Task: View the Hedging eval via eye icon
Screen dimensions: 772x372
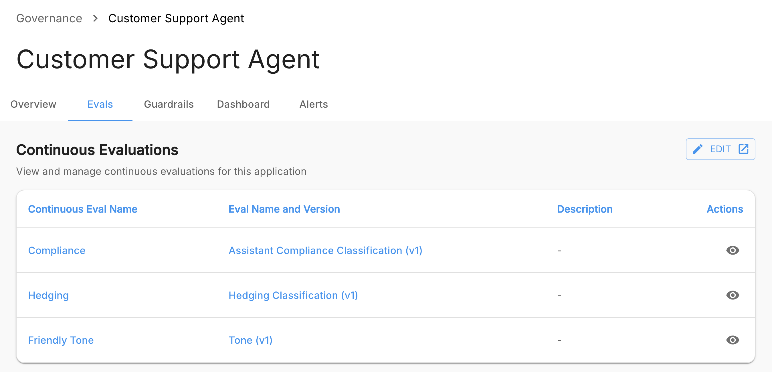Action: [732, 295]
